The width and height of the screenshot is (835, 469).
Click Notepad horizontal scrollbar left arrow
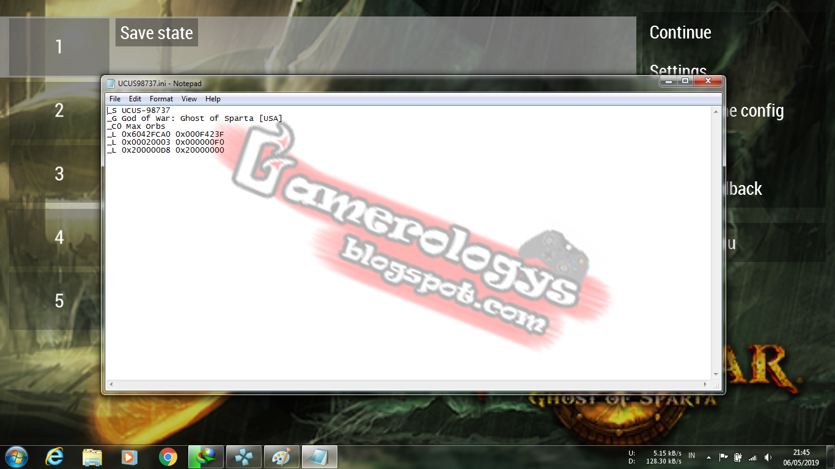pyautogui.click(x=111, y=385)
